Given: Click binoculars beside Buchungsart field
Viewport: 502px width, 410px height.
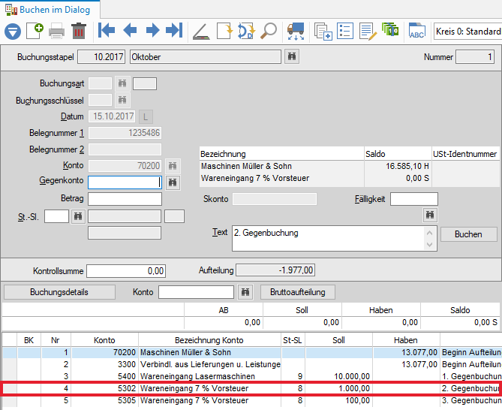Looking at the screenshot, I should click(122, 83).
